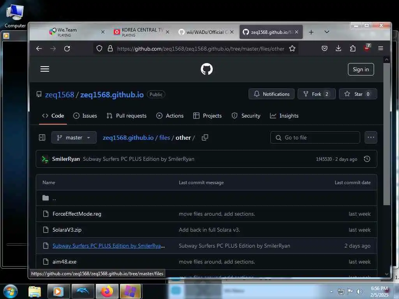Open Notifications for this repository
This screenshot has height=299, width=399.
pyautogui.click(x=272, y=94)
